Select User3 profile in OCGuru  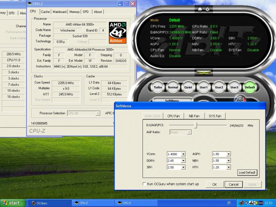(x=234, y=87)
